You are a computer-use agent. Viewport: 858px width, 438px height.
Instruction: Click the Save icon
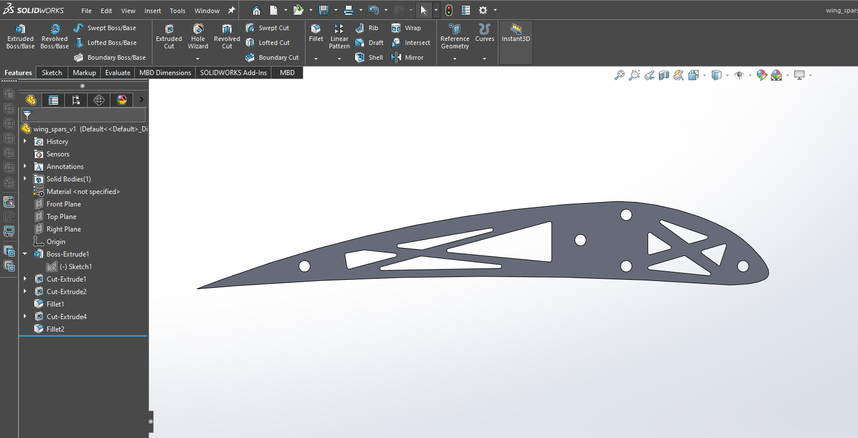coord(324,10)
